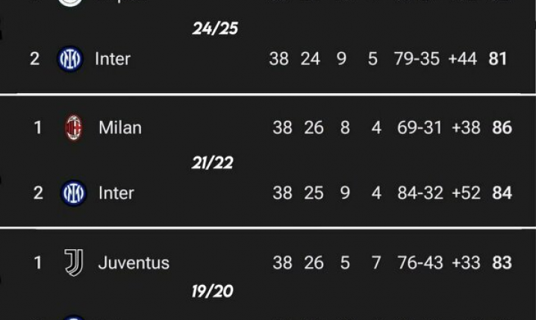Viewport: 536px width, 320px height.
Task: Open Inter team name in 24/25 row
Action: [x=113, y=59]
